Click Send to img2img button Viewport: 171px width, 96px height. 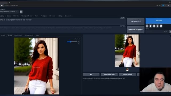109,75
